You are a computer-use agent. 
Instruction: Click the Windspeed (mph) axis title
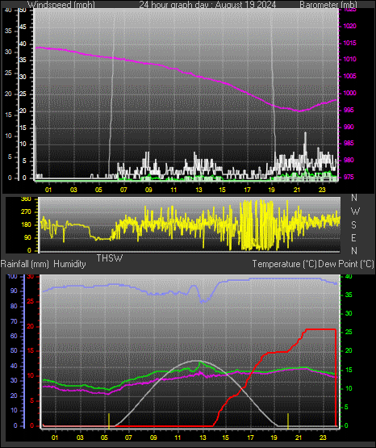click(61, 4)
